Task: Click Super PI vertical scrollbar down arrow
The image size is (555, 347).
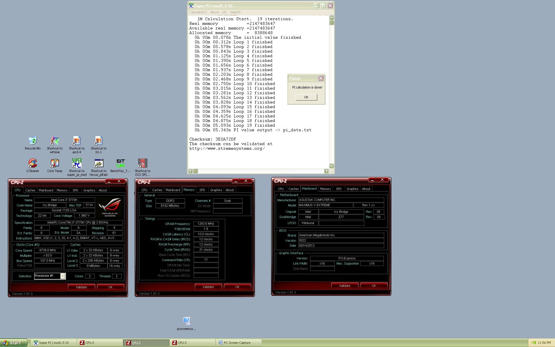Action: coord(332,166)
